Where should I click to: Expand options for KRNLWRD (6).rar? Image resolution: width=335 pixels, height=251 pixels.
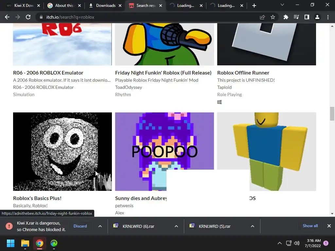point(176,226)
